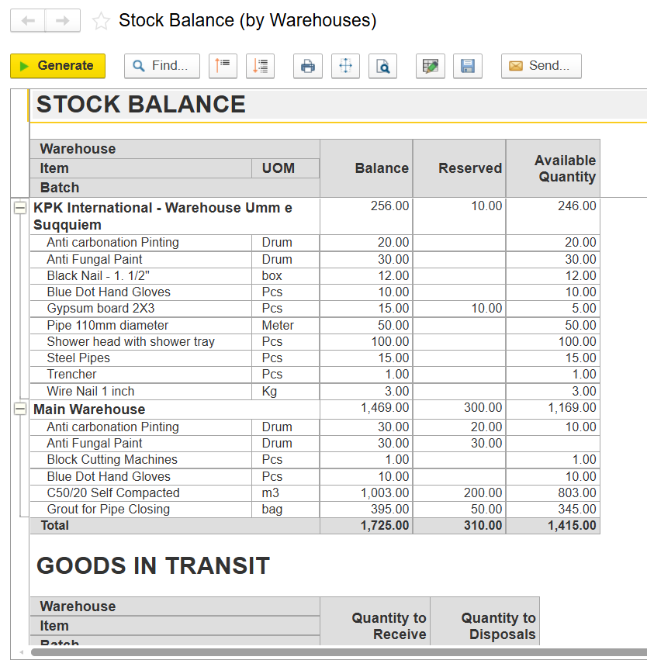
Task: Click the collapse all groups icon
Action: click(223, 66)
